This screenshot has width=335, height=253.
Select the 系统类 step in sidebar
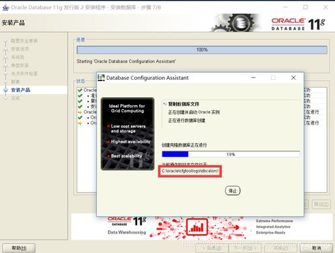point(17,57)
